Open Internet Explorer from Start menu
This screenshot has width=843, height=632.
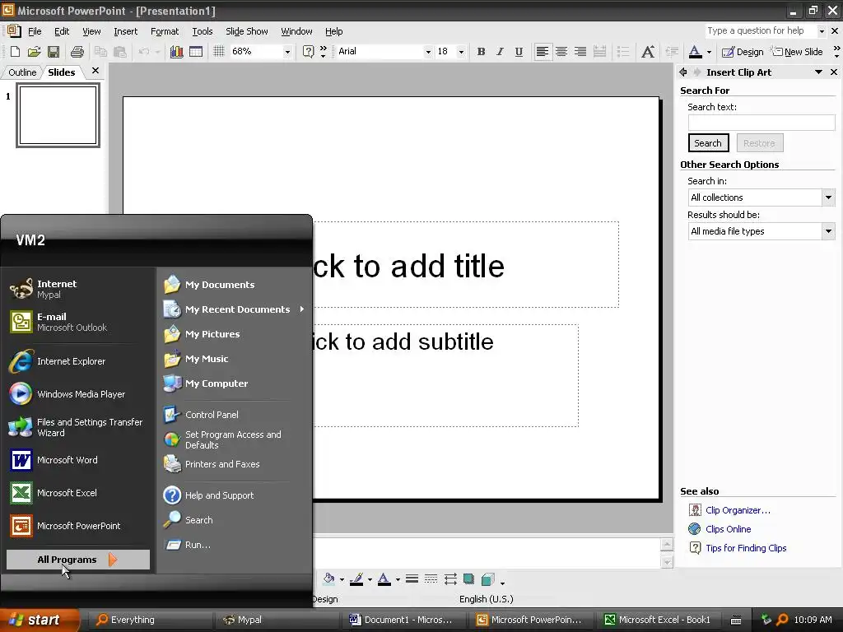71,361
